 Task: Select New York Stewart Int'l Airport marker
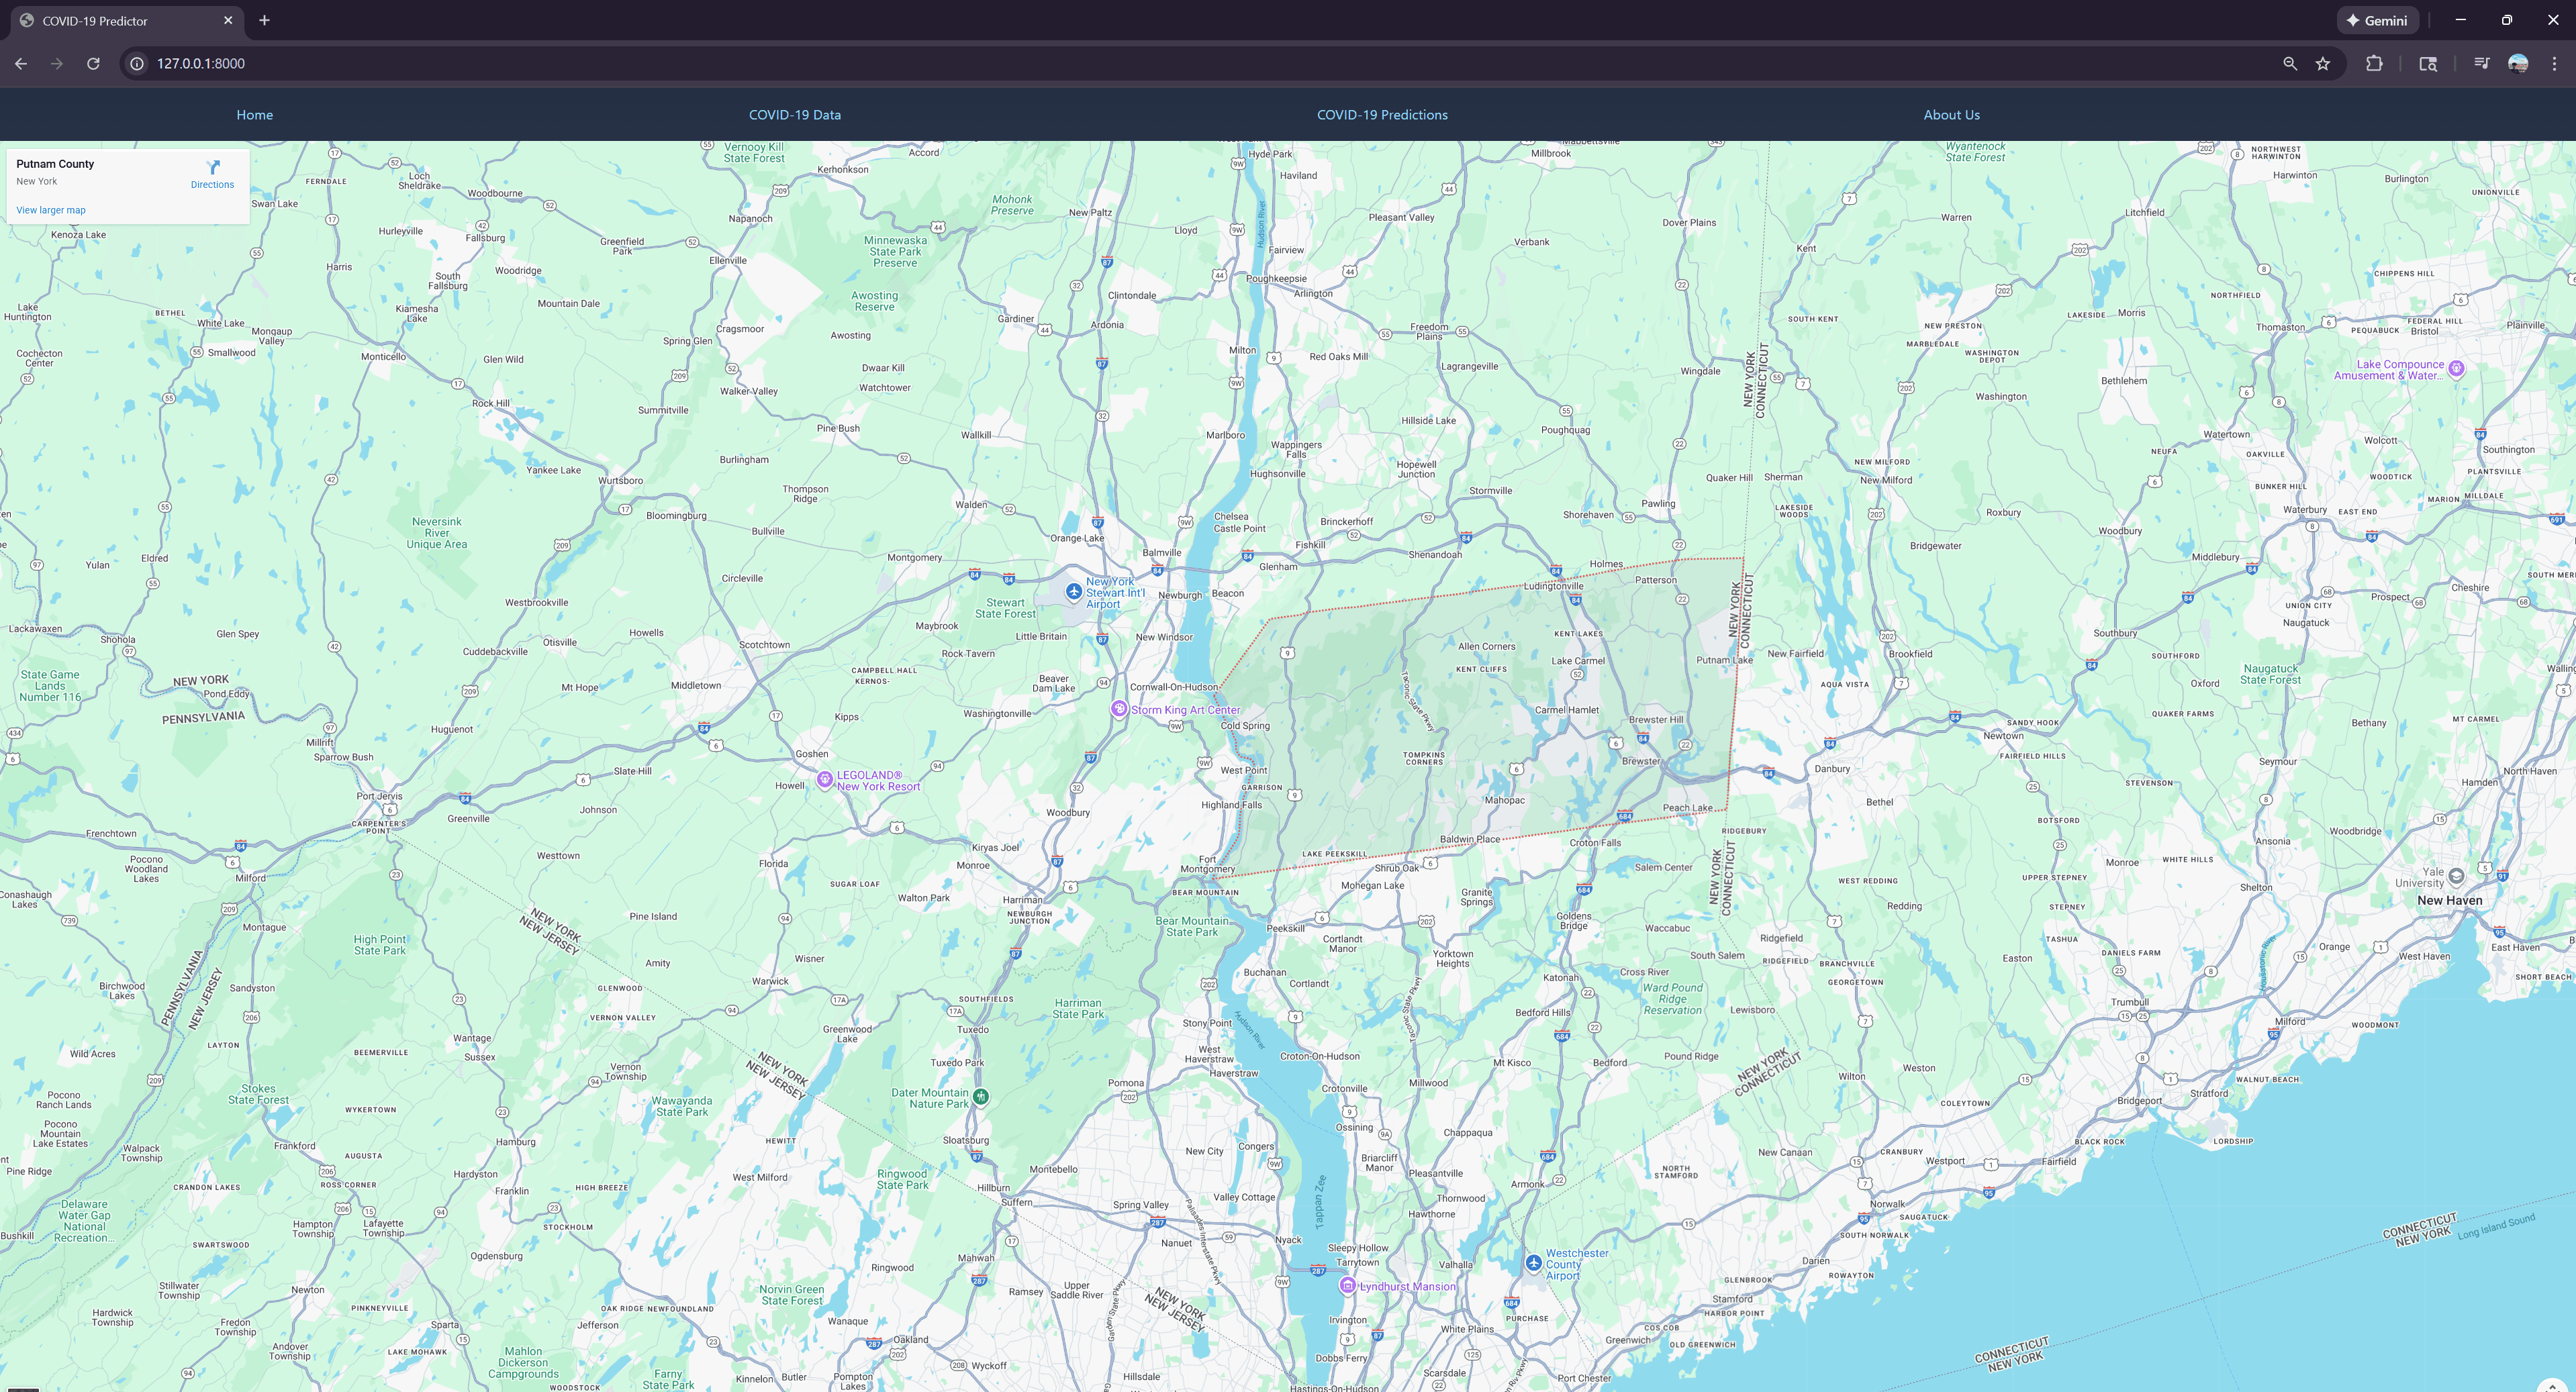point(1073,592)
